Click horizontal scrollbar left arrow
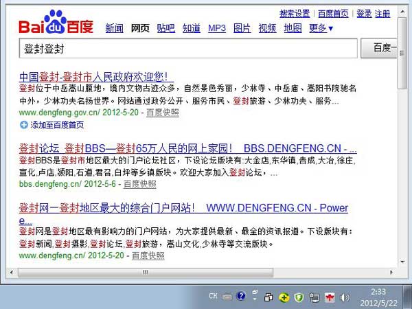Screen dimensions: 412x309 (11, 273)
